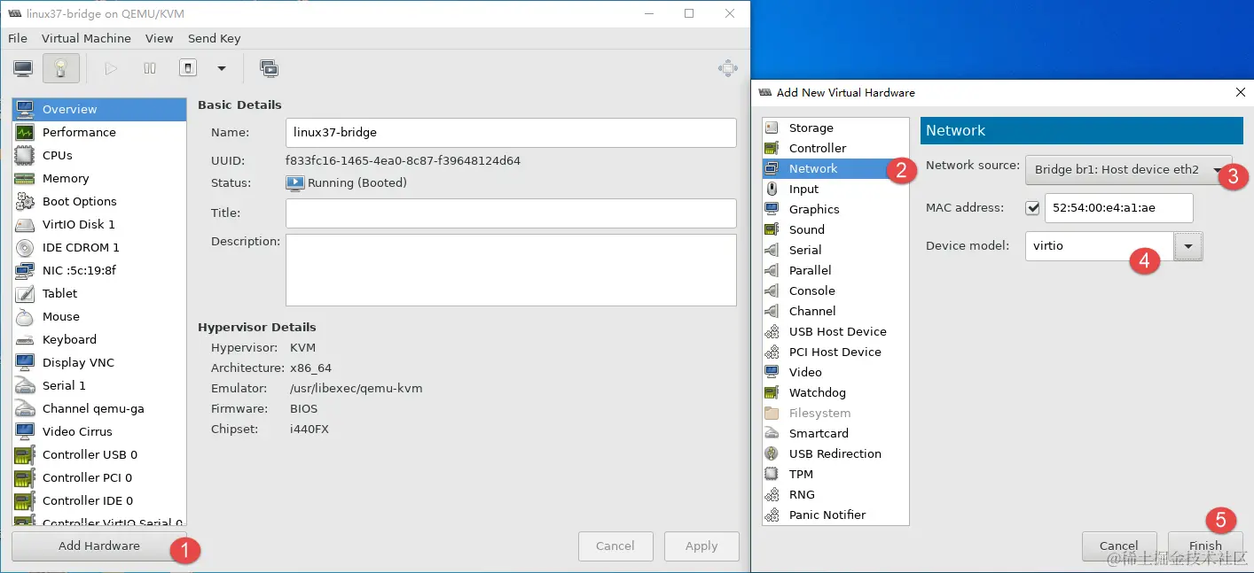1254x573 pixels.
Task: Click the VM Name text field
Action: (x=511, y=133)
